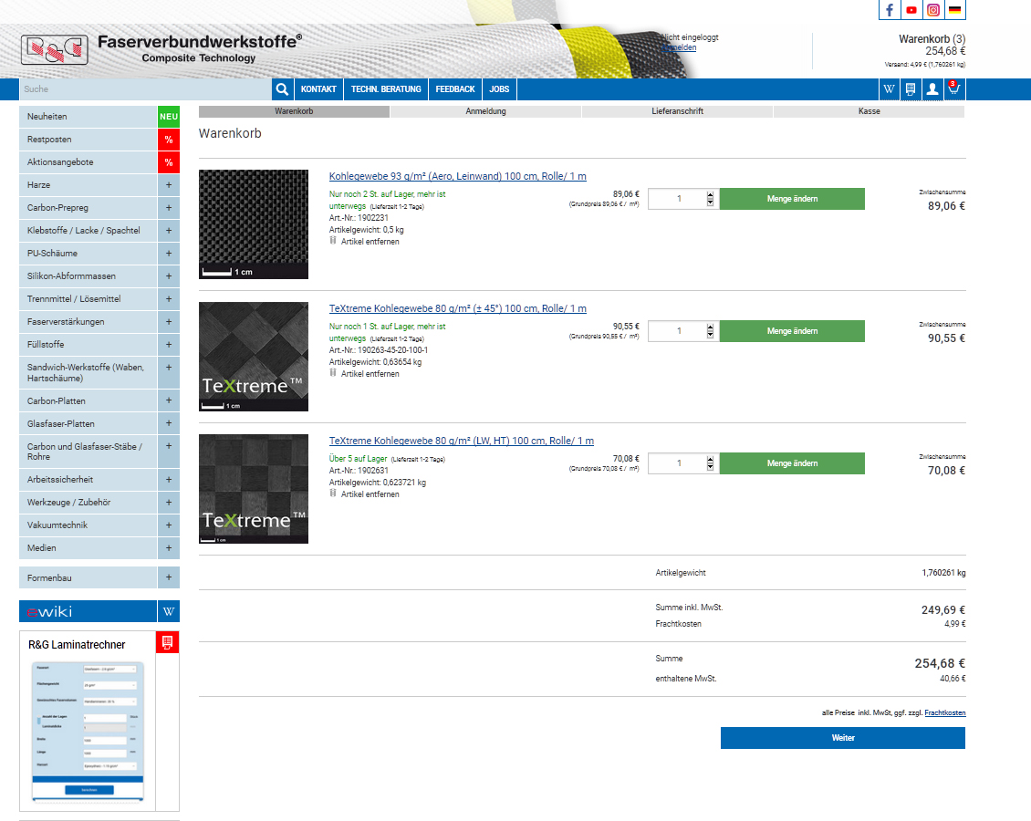Click the German flag language icon
1031x821 pixels.
tap(954, 10)
